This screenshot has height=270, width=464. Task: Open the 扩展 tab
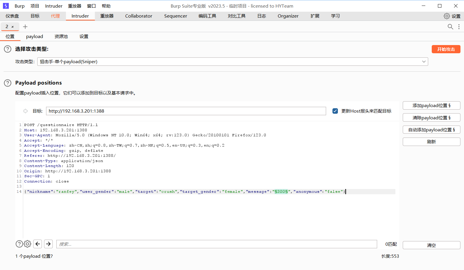click(315, 16)
